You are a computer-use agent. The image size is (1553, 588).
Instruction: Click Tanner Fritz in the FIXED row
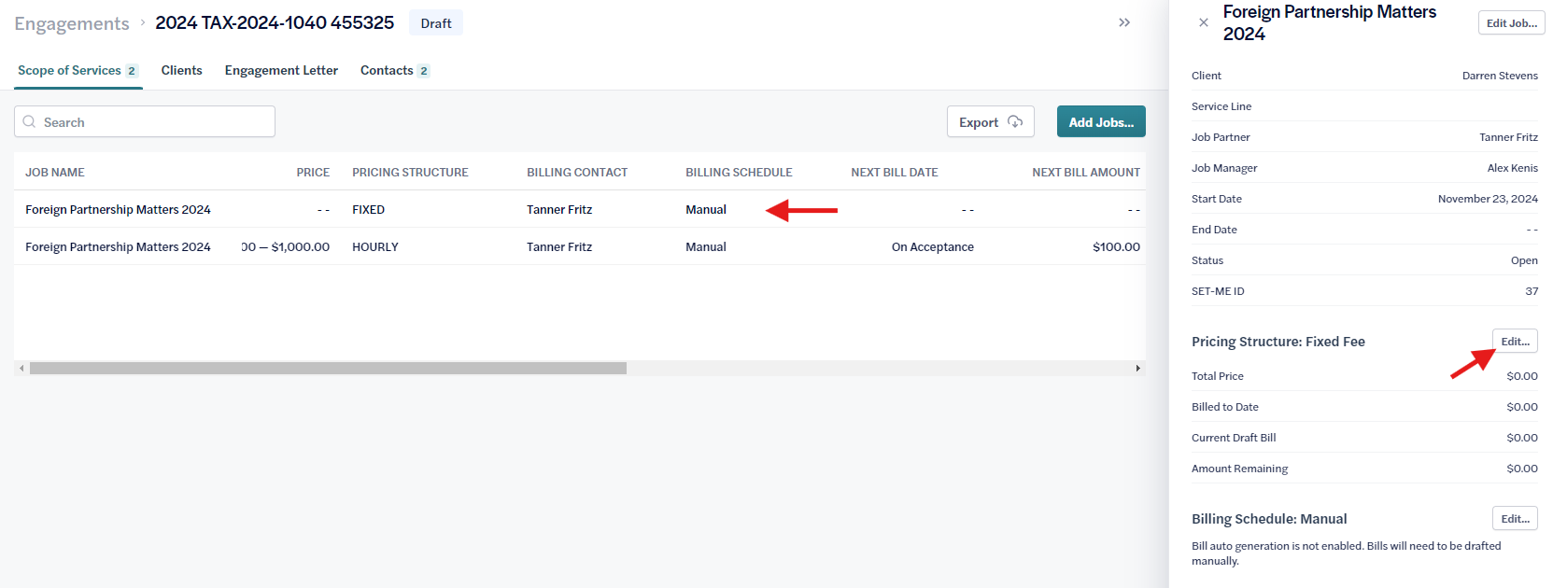559,210
